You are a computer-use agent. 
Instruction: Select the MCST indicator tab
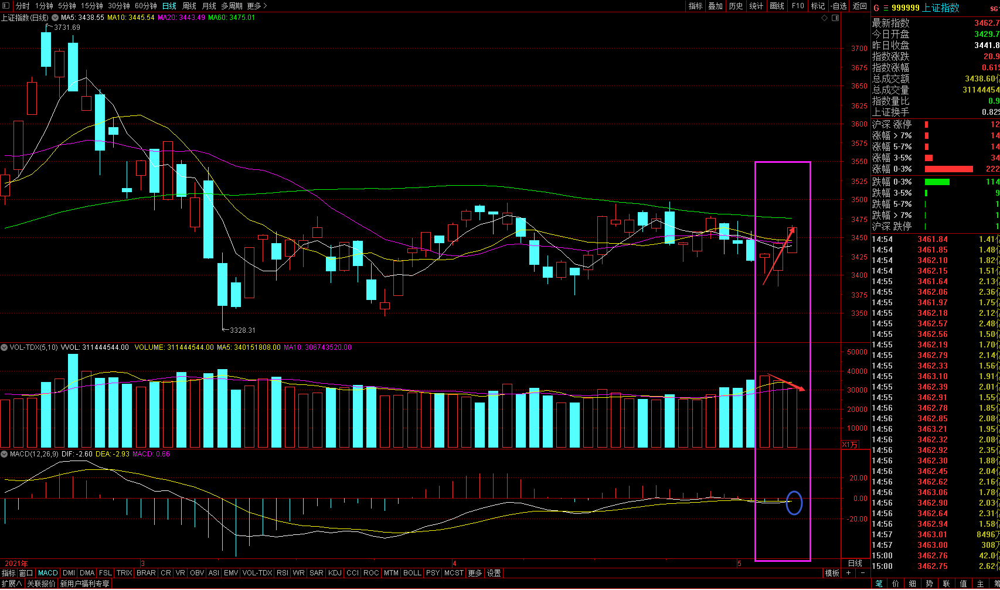pos(454,573)
